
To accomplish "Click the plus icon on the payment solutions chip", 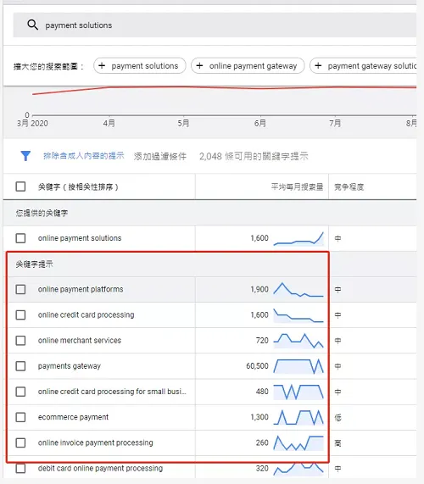I will [x=102, y=66].
